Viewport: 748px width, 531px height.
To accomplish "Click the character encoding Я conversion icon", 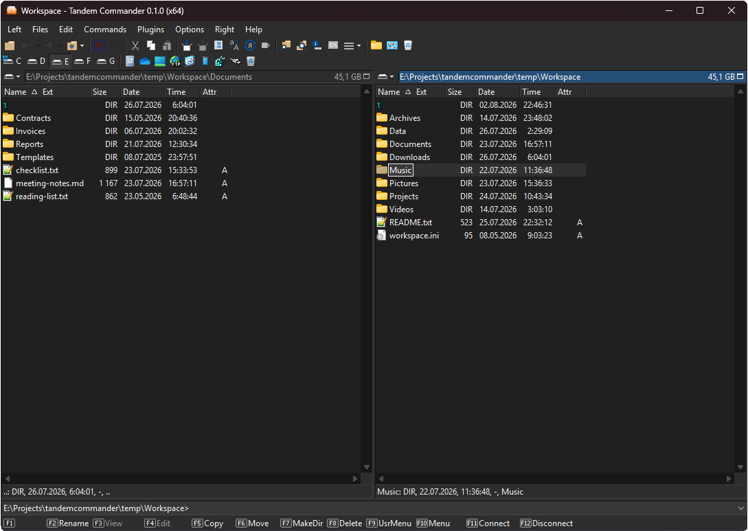I will 249,45.
